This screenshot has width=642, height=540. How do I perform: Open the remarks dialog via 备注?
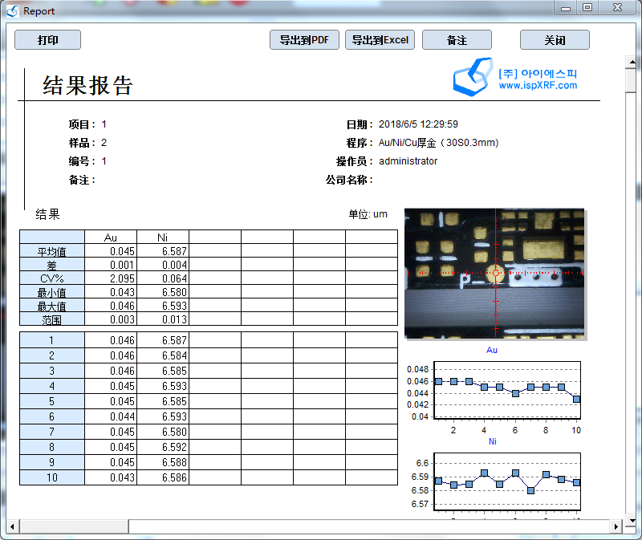[457, 39]
